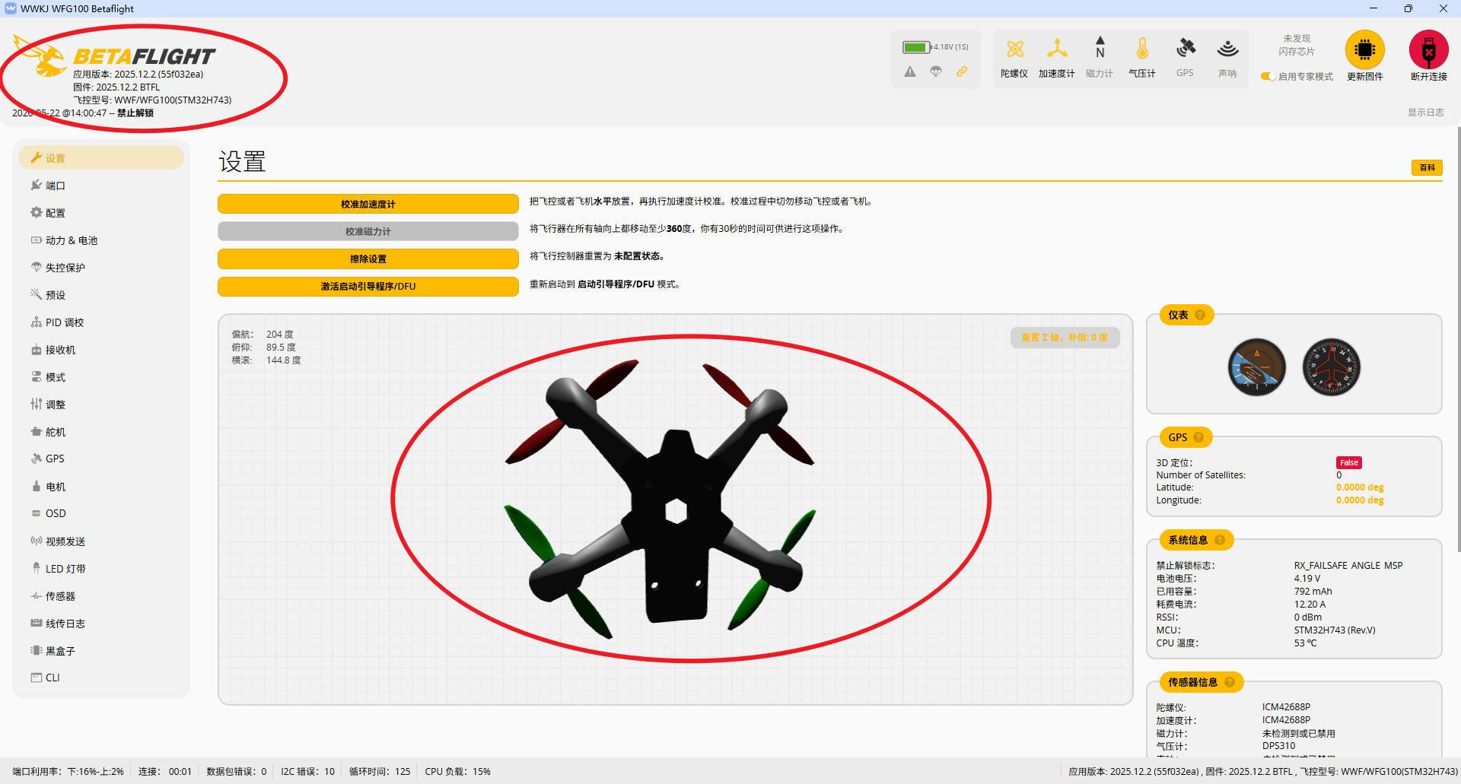Viewport: 1461px width, 784px height.
Task: Click the '偏航: 204 度' heading readout
Action: coord(263,335)
